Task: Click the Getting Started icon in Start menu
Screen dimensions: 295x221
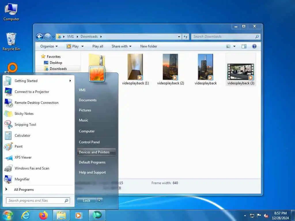Action: tap(8, 81)
